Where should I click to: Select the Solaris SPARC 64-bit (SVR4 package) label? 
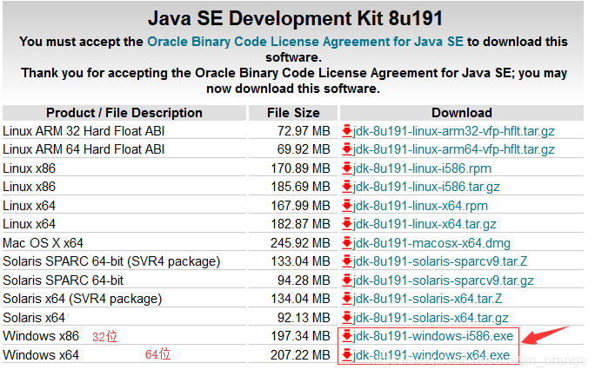point(111,261)
